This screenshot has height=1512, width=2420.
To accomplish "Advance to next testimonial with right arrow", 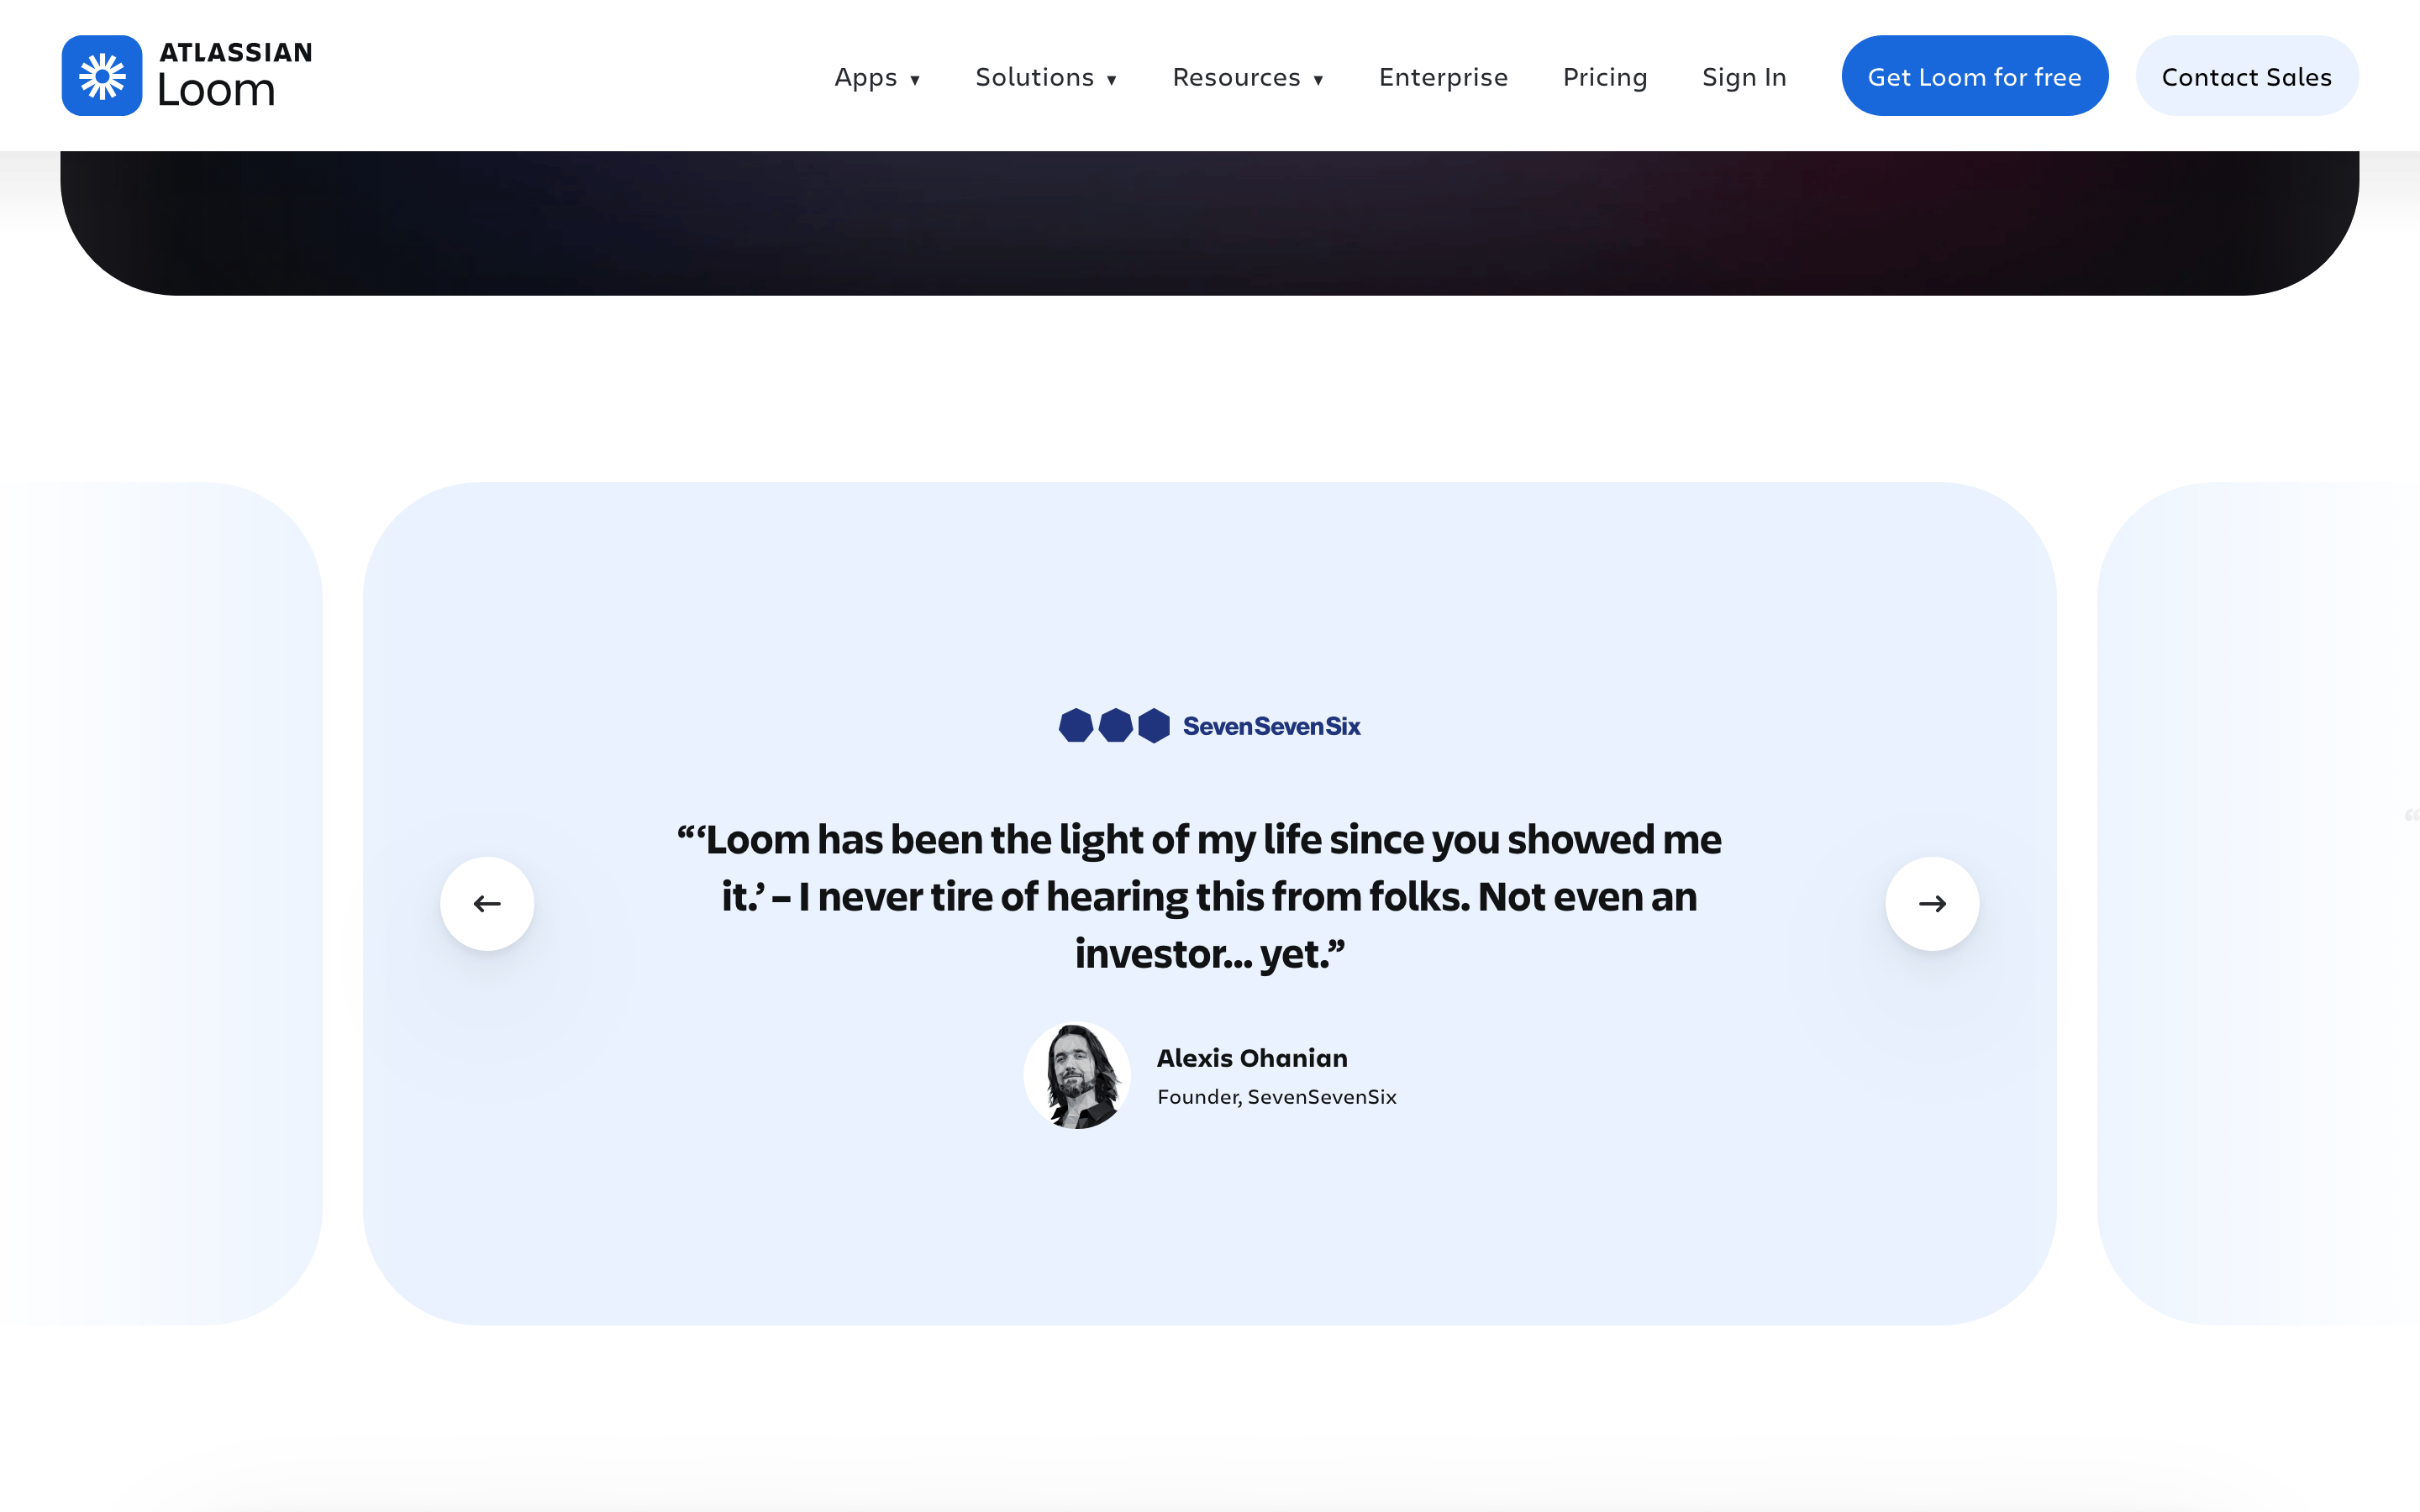I will pyautogui.click(x=1932, y=904).
